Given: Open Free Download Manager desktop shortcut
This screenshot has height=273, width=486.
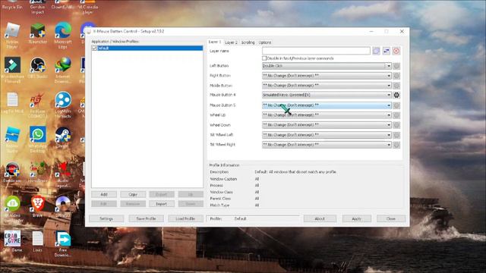Looking at the screenshot, I should pyautogui.click(x=63, y=243).
